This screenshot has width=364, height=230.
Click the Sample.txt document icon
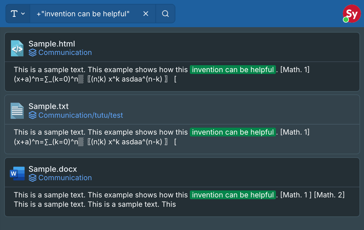pos(17,111)
